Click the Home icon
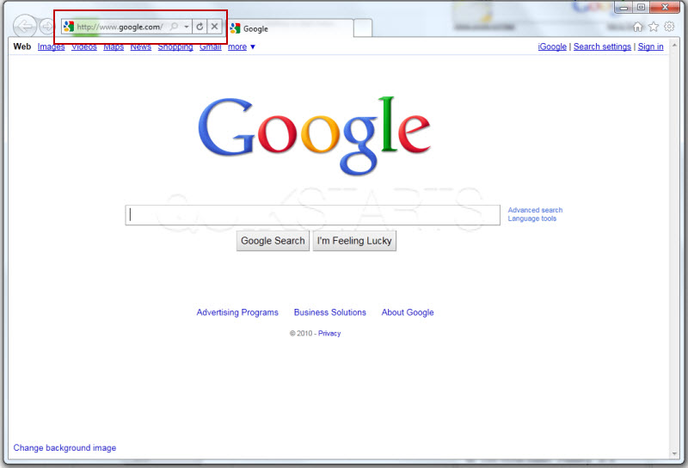The height and width of the screenshot is (468, 688). pos(638,27)
